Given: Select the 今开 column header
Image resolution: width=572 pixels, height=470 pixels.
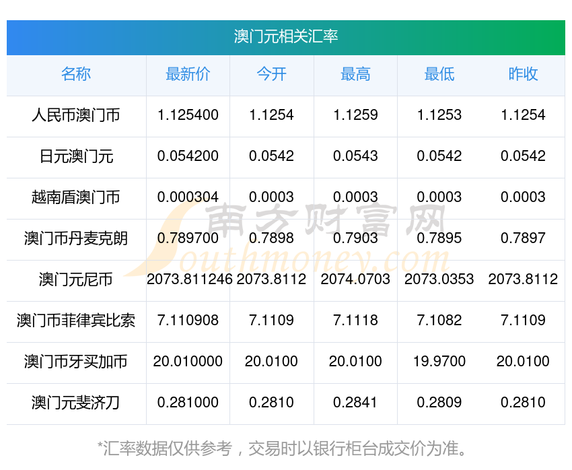Looking at the screenshot, I should (271, 74).
